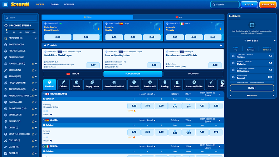Open the Sports top menu
The height and width of the screenshot is (157, 279).
pyautogui.click(x=40, y=4)
